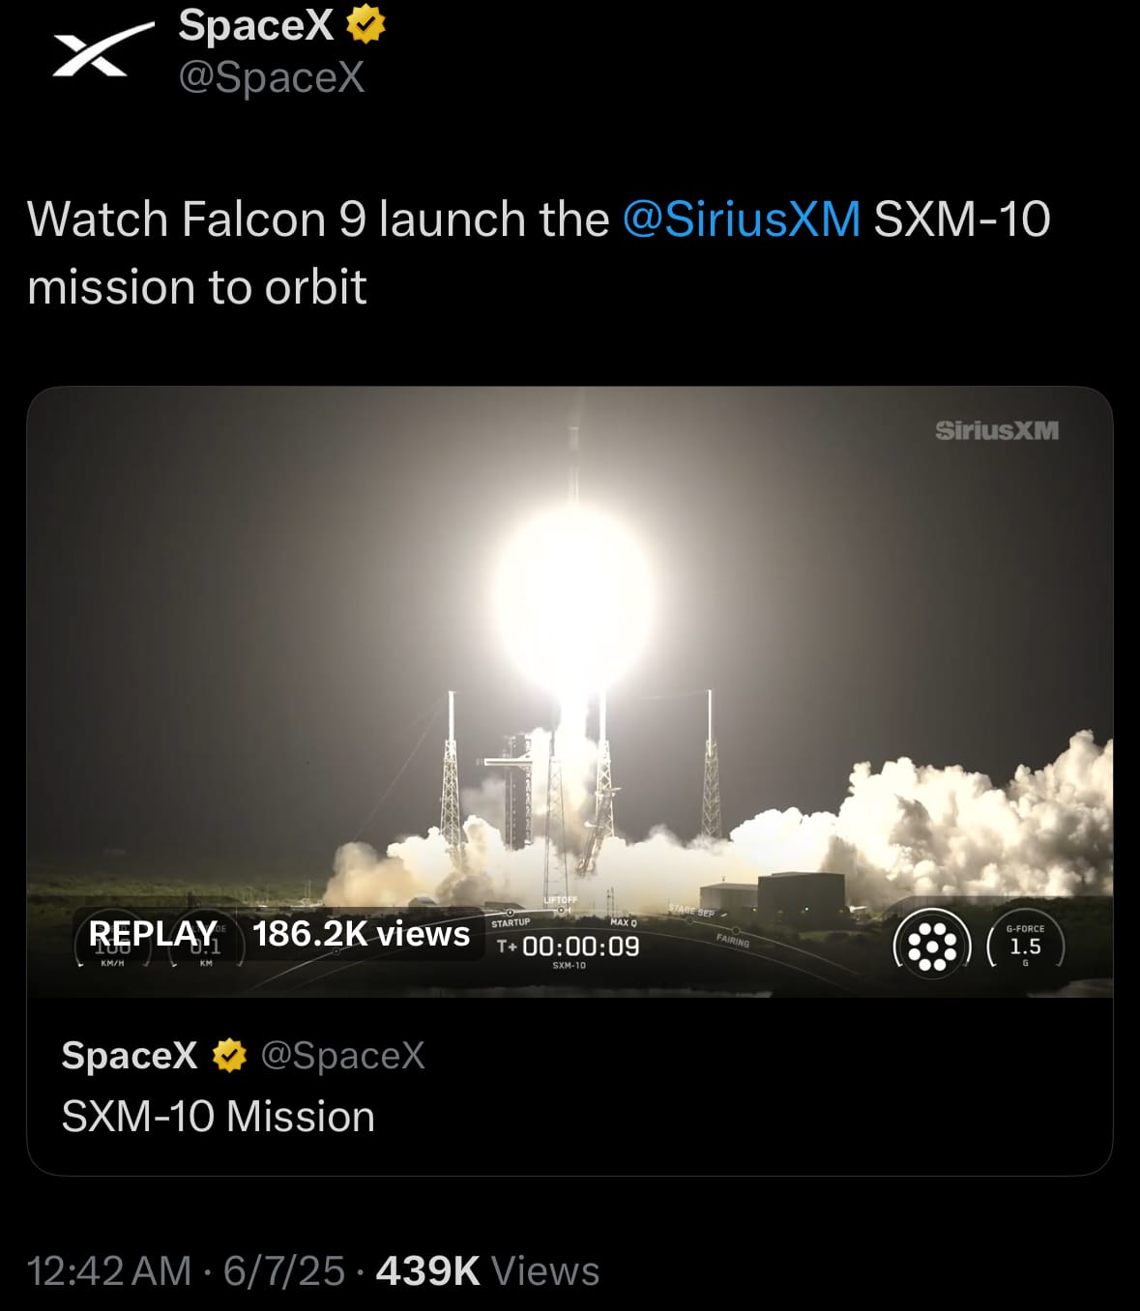The width and height of the screenshot is (1140, 1311).
Task: Select the MAX Q marker on timeline
Action: (x=624, y=922)
